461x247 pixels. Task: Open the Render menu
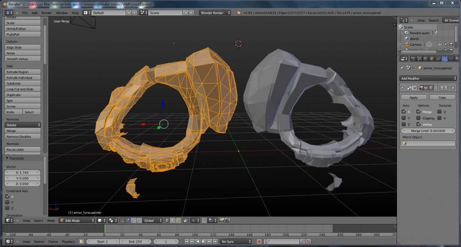click(x=46, y=13)
